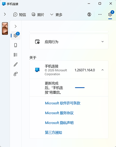Viewport: 116px width, 147px height.
Task: Click version number 1.26071.164.0
Action: [x=85, y=70]
